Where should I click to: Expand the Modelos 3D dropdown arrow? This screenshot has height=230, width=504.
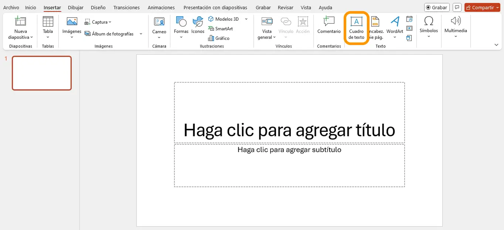click(x=246, y=19)
